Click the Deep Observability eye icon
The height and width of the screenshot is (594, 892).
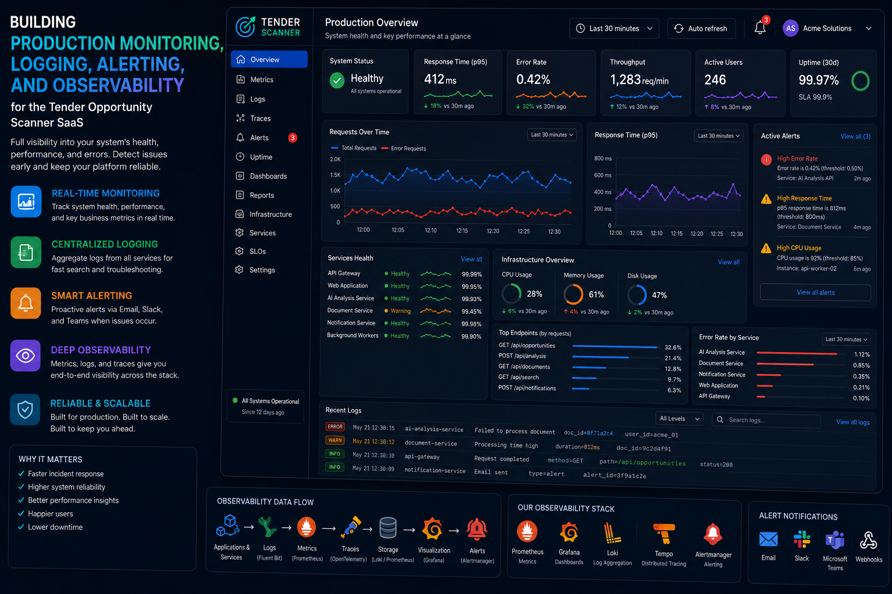click(x=26, y=355)
